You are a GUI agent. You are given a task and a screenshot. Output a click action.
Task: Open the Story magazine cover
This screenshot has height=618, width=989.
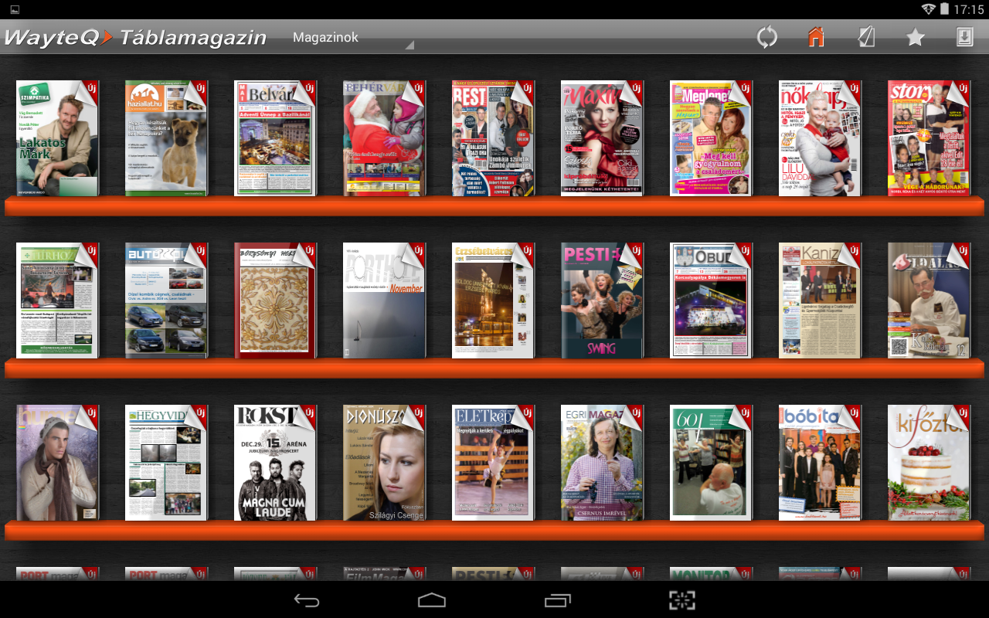(929, 138)
